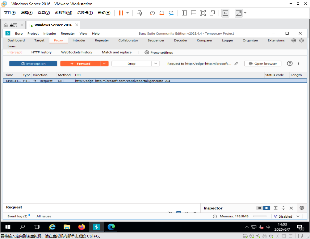
Task: Open the intercept help question-mark icon
Action: point(290,64)
